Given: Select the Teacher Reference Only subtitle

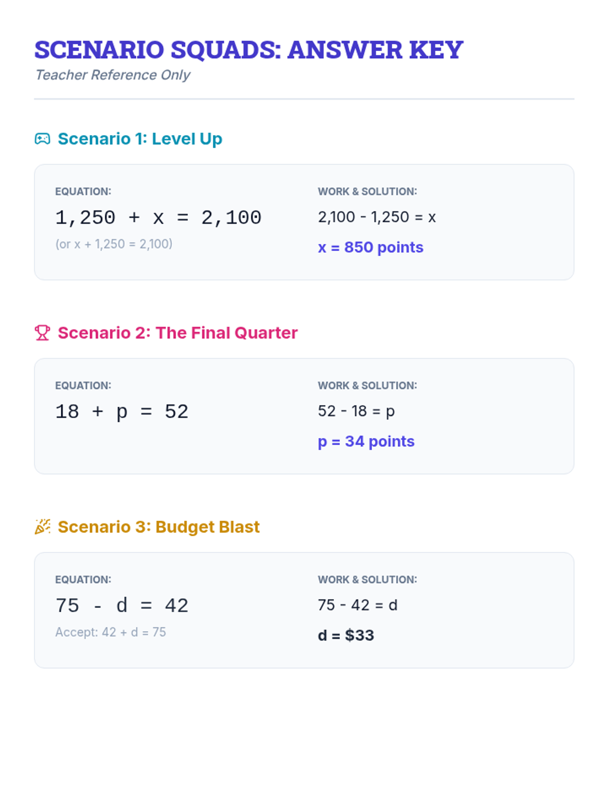Looking at the screenshot, I should 112,75.
